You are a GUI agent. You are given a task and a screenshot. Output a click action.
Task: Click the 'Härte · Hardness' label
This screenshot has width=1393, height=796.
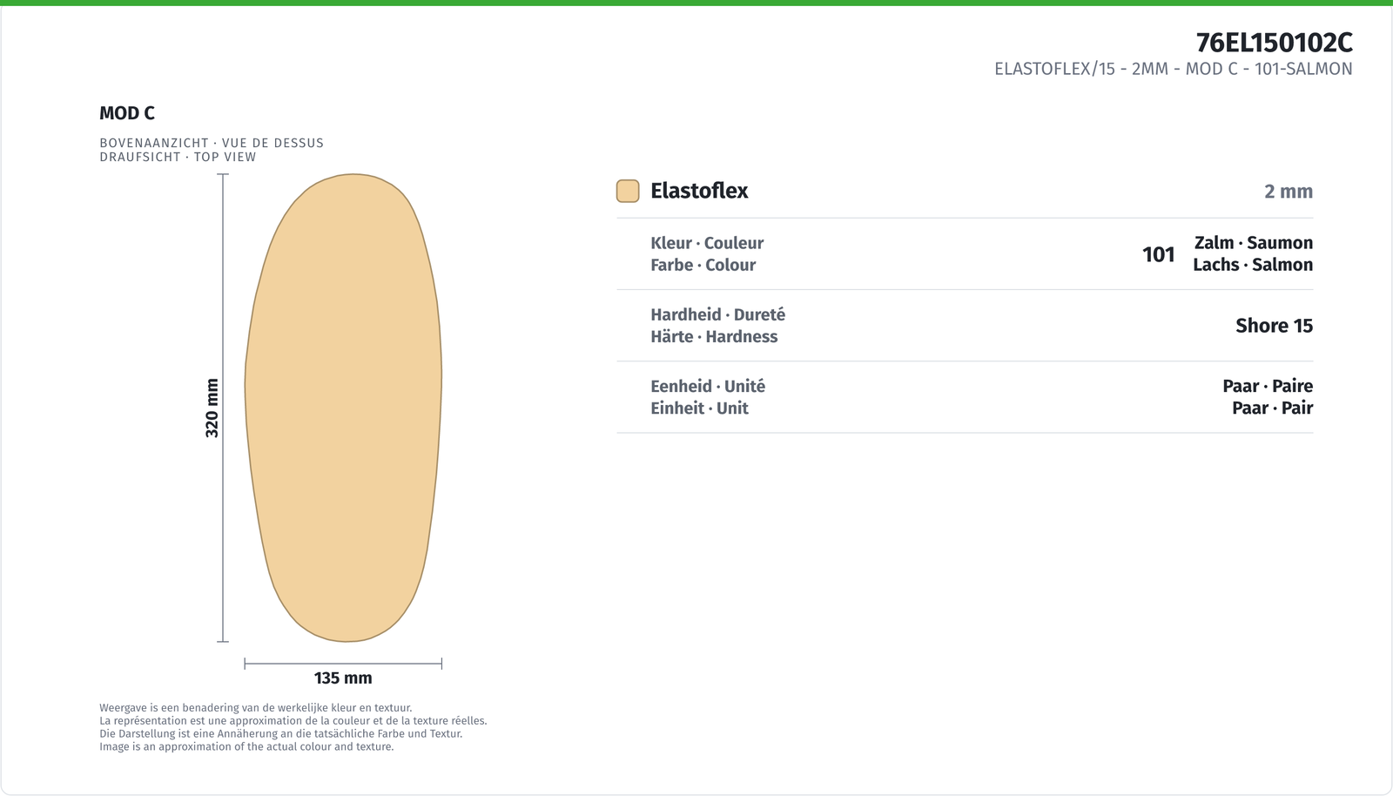point(714,336)
